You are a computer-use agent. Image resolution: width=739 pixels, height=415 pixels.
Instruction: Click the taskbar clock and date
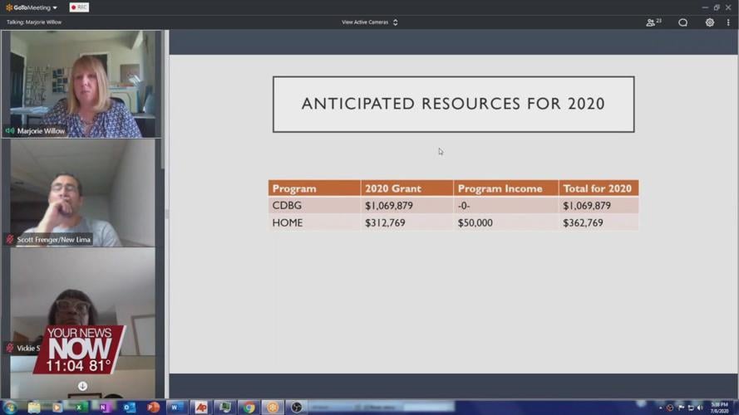point(720,408)
